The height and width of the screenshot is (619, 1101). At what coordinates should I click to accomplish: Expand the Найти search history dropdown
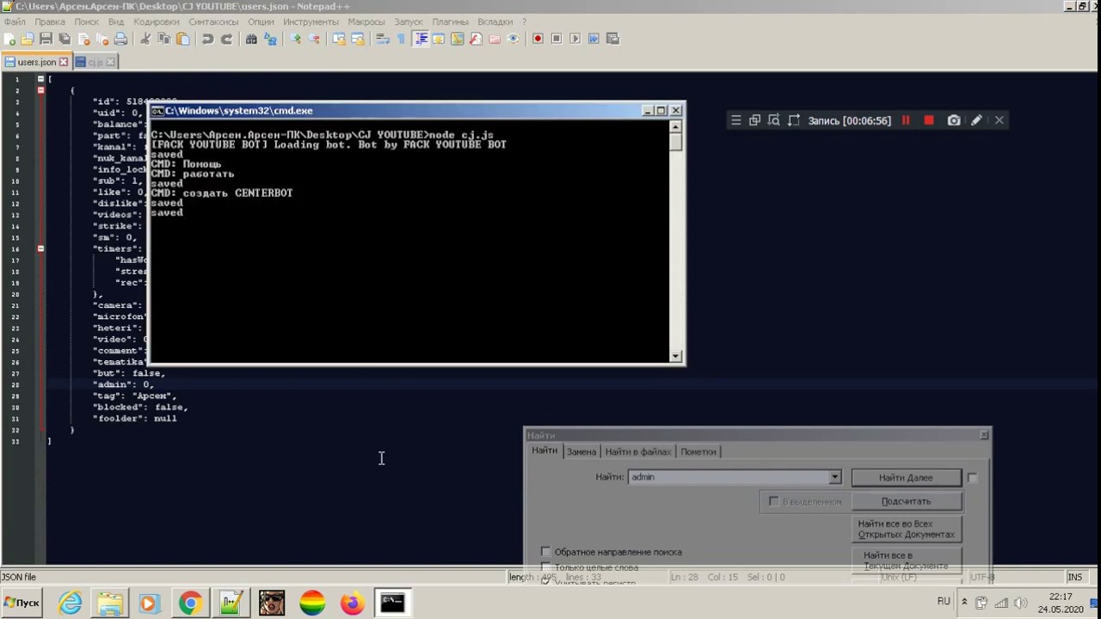coord(834,477)
